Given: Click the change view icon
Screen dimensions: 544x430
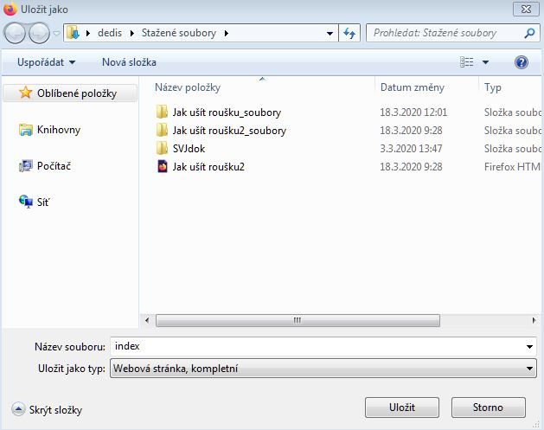Looking at the screenshot, I should [x=467, y=62].
